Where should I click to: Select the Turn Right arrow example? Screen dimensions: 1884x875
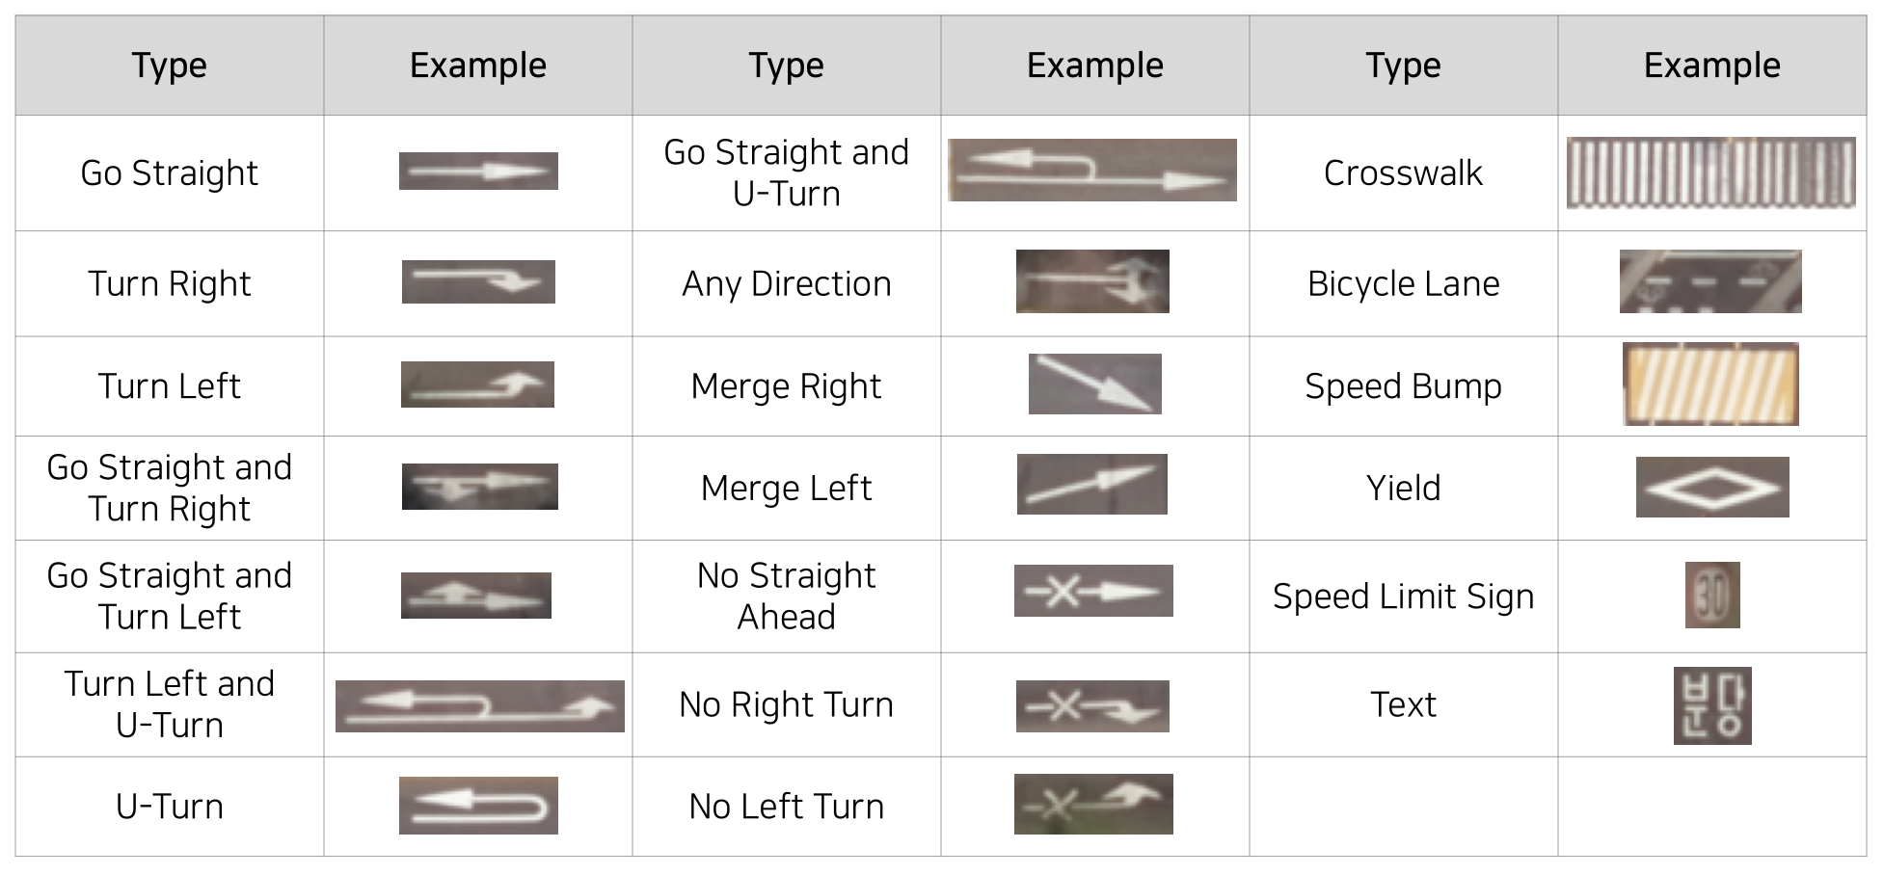coord(478,281)
